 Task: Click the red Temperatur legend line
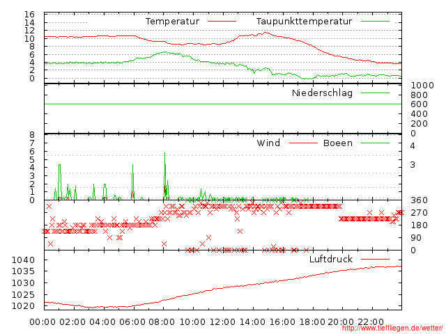click(222, 22)
